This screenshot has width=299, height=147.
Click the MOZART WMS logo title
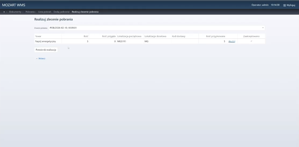point(14,5)
